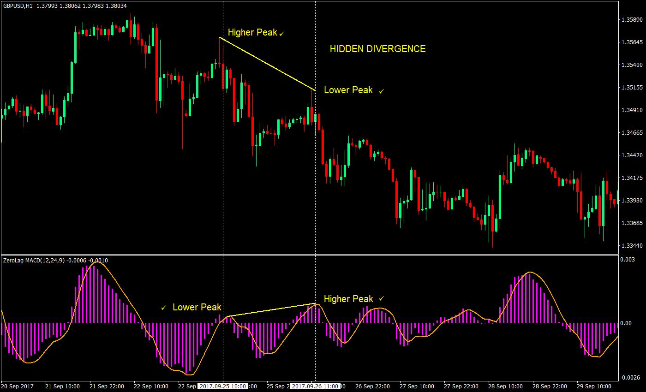Click the -0.0026 MACD scale value
The width and height of the screenshot is (646, 392).
[x=630, y=377]
